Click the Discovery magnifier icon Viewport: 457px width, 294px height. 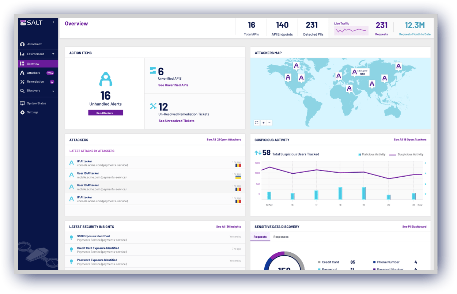coord(22,91)
